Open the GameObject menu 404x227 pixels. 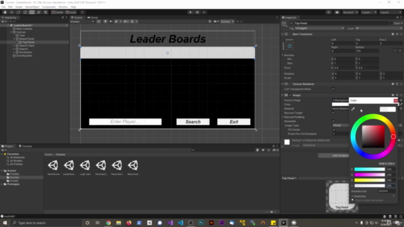32,7
